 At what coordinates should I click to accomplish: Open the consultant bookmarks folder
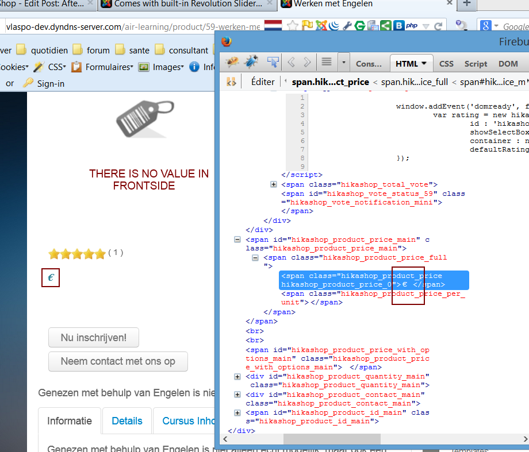click(x=182, y=50)
